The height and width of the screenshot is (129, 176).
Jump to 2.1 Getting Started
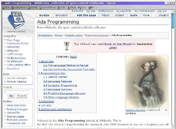[55, 77]
